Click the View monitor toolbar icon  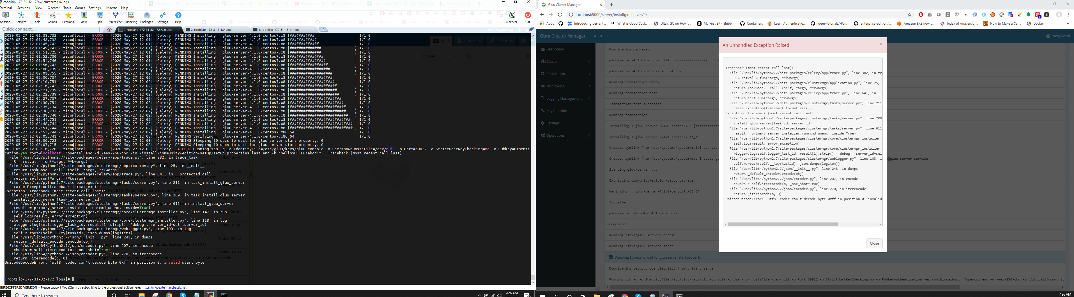[x=84, y=17]
